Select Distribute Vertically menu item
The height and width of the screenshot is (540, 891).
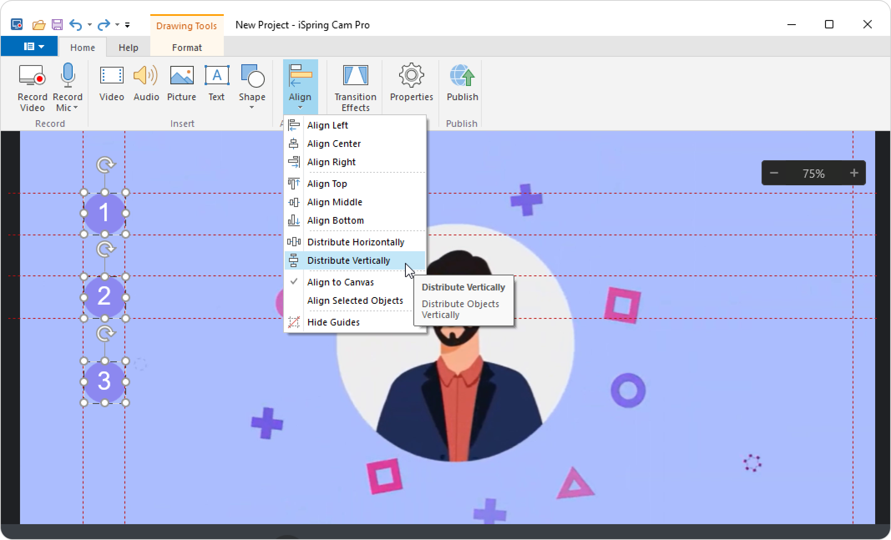(x=349, y=260)
